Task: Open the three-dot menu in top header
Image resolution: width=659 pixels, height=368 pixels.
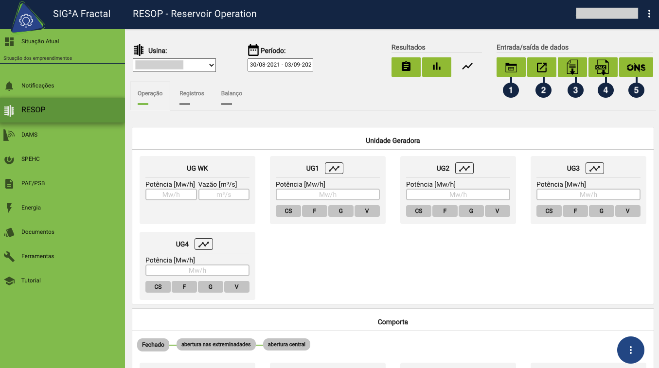Action: (x=649, y=14)
